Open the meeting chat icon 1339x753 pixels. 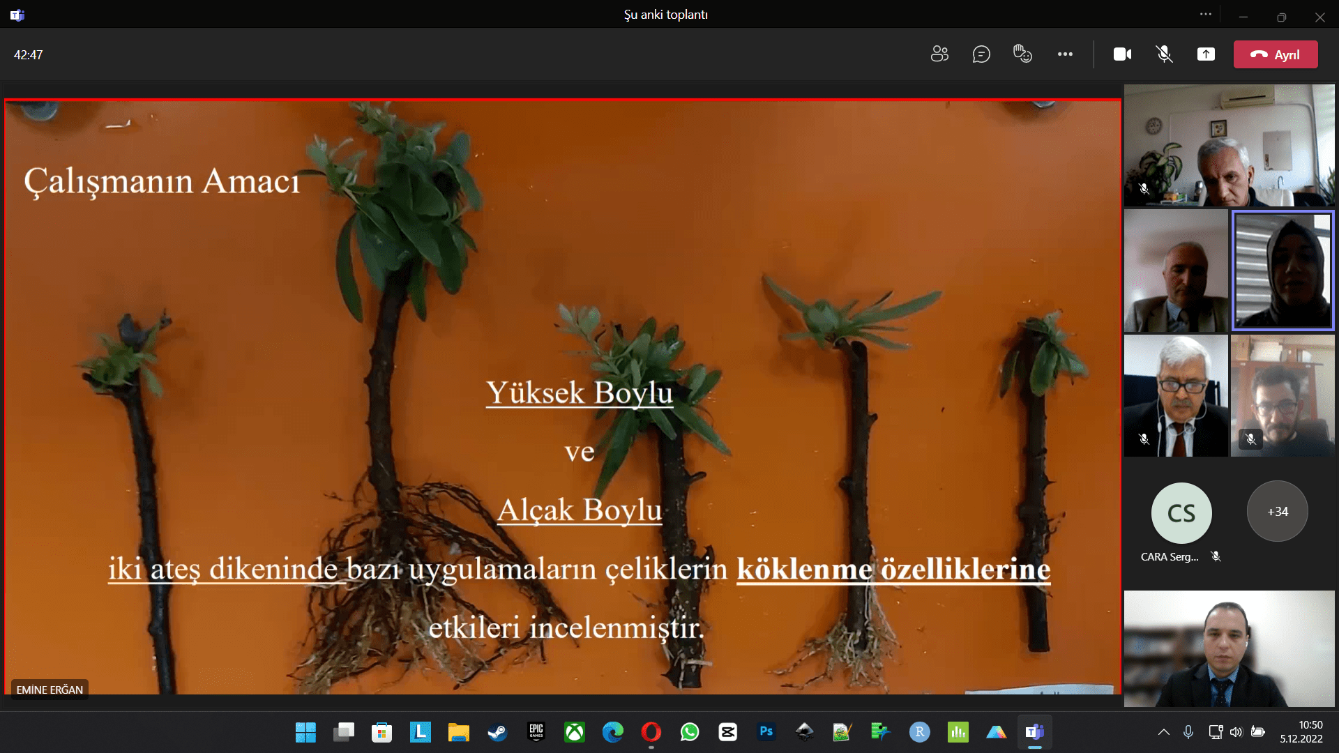click(981, 54)
